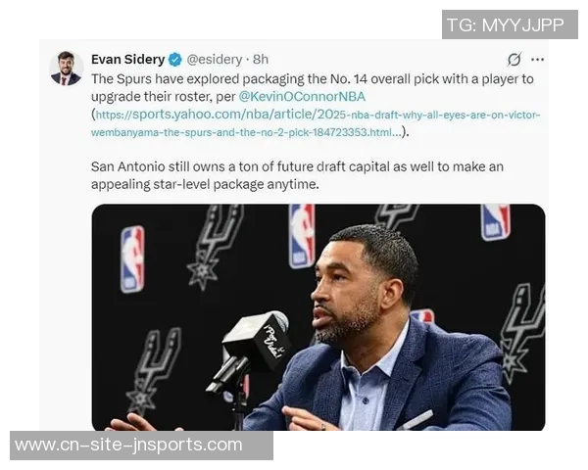Screen dimensions: 588x470
Task: Click the blue verified badge
Action: pyautogui.click(x=174, y=59)
